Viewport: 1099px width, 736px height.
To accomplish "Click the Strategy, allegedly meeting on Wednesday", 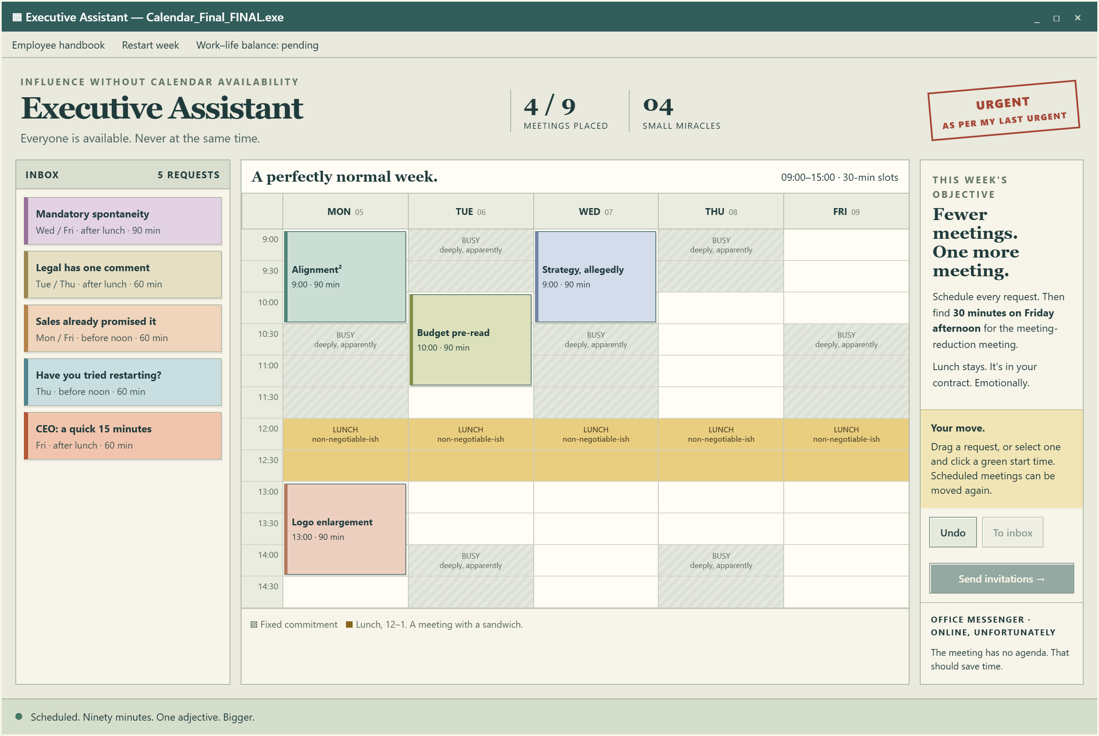I will [x=596, y=276].
